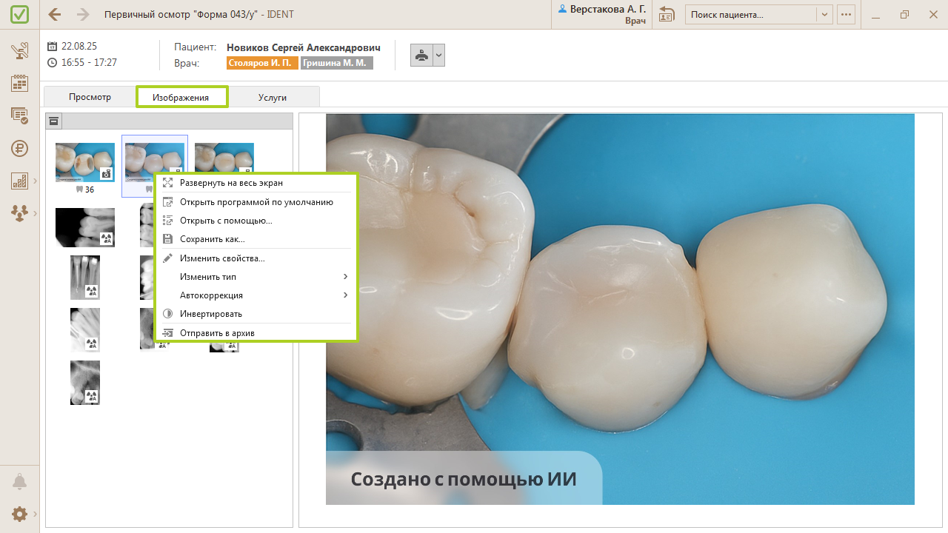Switch to the Услуги tab
Screen dimensions: 948x533
(273, 97)
